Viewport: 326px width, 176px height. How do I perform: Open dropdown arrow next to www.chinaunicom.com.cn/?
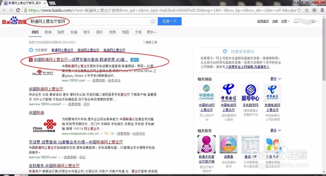(x=102, y=134)
